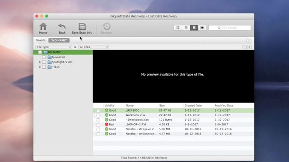Click the black preview pane
Viewport: 289px width, 162px height.
[x=173, y=76]
